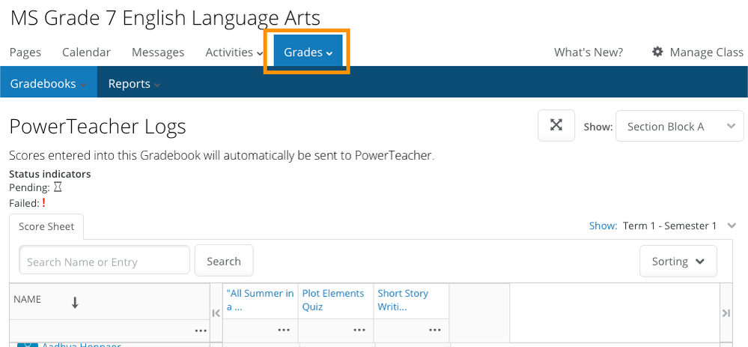Open the Section Block A selector
The image size is (748, 347).
click(x=679, y=127)
